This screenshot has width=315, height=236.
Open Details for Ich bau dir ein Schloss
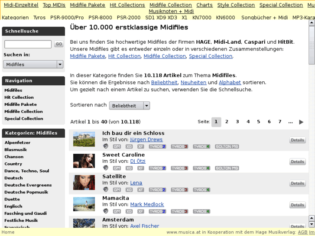coord(298,140)
